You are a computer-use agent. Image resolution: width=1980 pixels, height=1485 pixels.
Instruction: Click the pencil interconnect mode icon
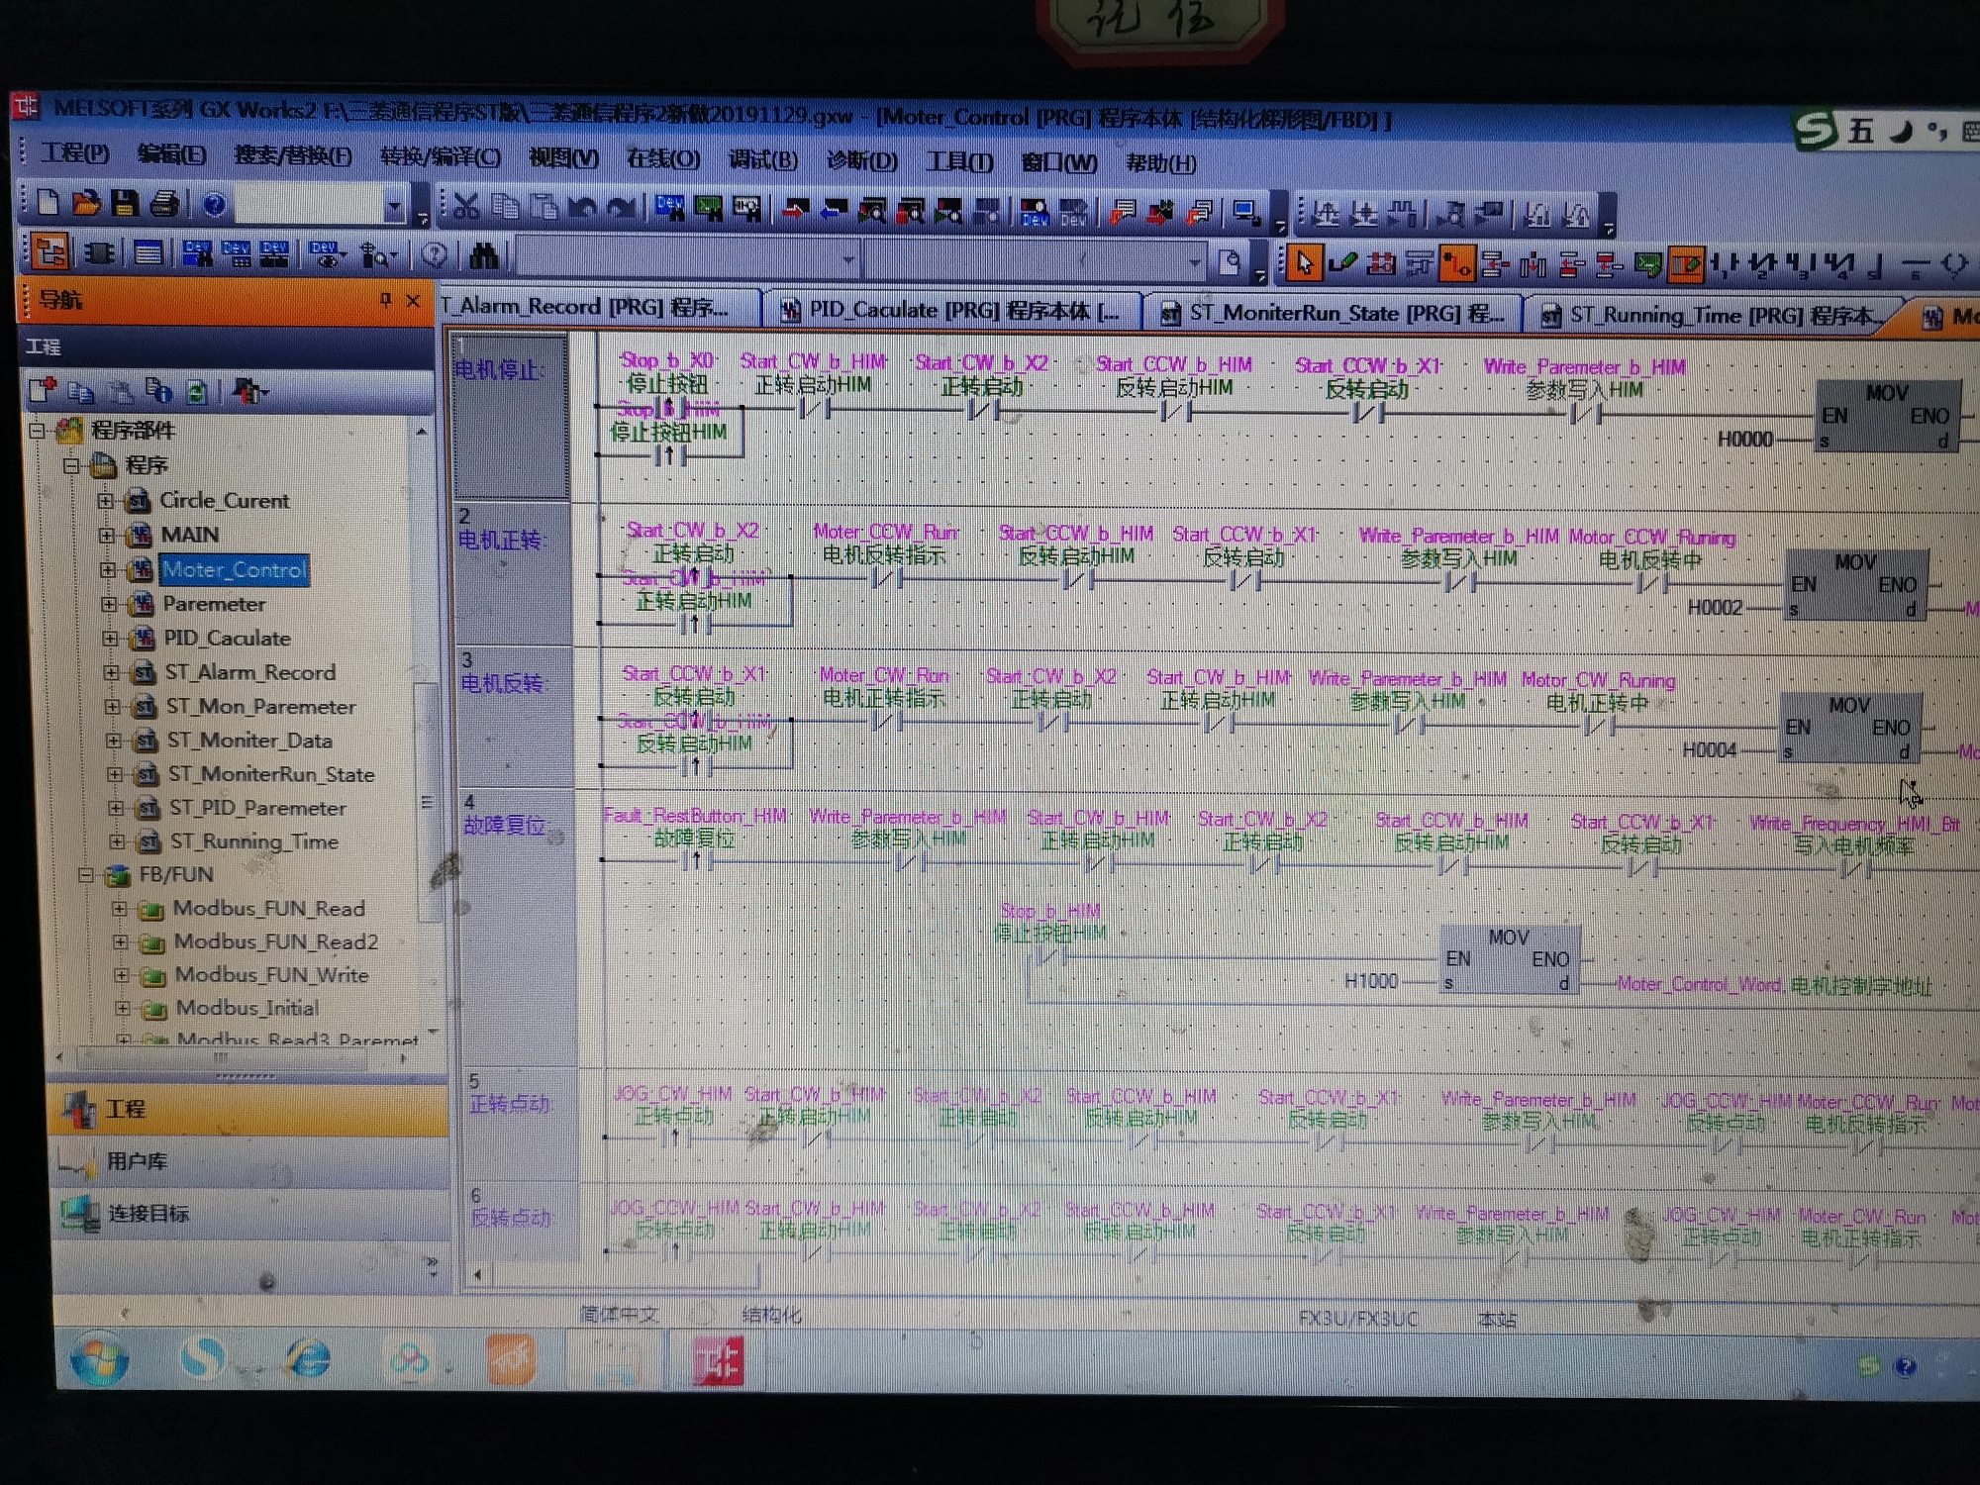(1342, 262)
